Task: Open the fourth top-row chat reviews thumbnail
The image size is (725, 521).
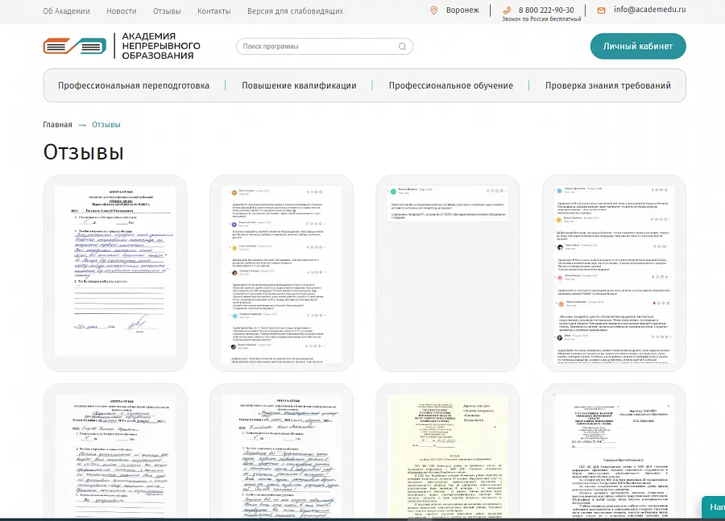Action: [614, 273]
